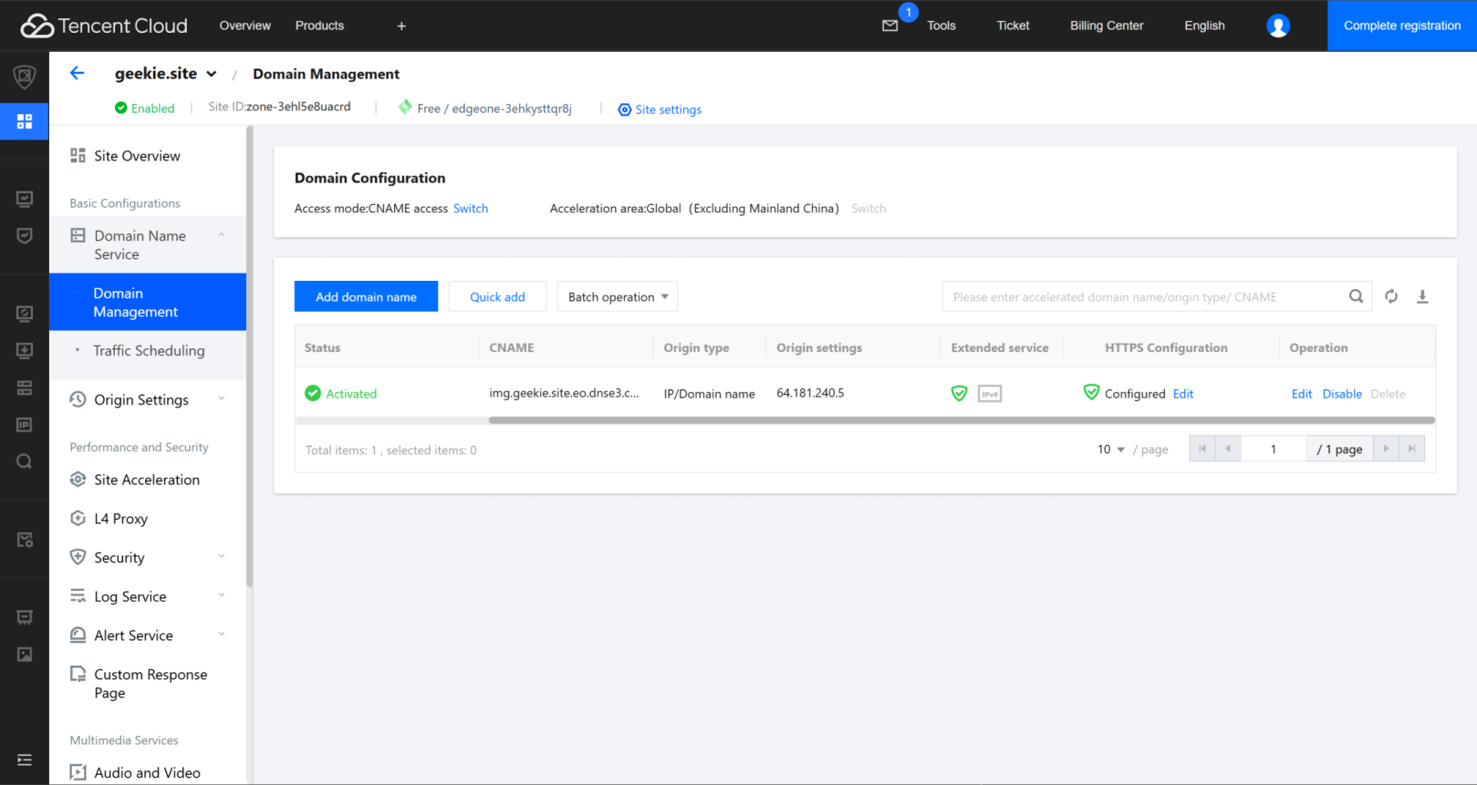This screenshot has height=785, width=1477.
Task: Click the IPv6 extended service icon
Action: [x=989, y=394]
